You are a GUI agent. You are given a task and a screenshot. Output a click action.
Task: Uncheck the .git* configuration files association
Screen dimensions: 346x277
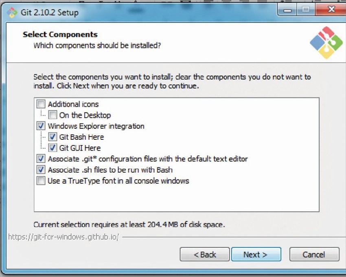[41, 159]
